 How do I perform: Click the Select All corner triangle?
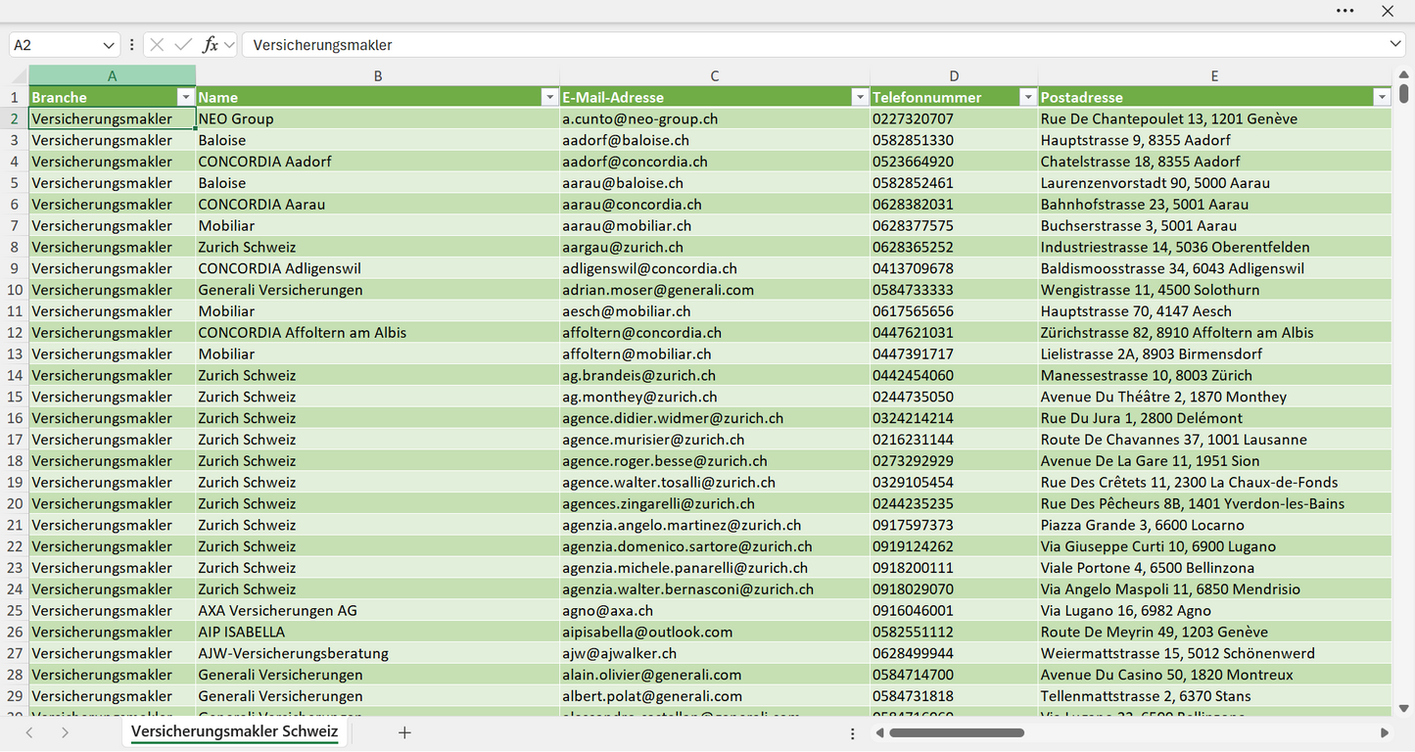(x=19, y=76)
